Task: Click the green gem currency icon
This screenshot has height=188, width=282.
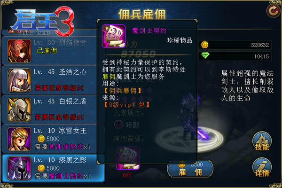Action: [x=205, y=55]
